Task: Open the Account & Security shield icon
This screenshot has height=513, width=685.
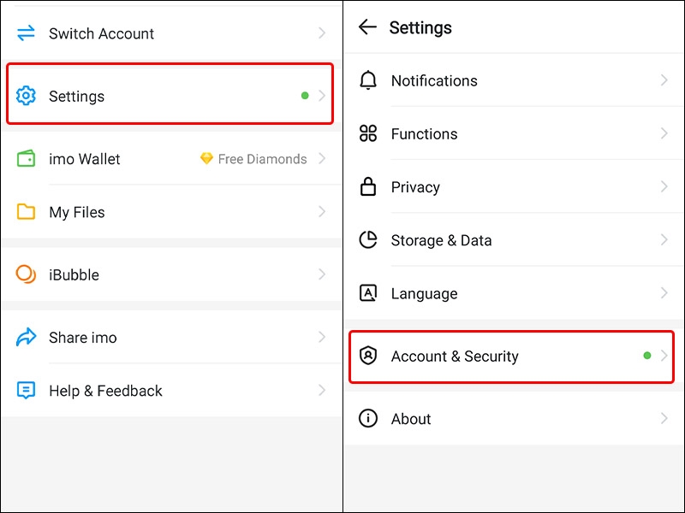Action: tap(368, 356)
